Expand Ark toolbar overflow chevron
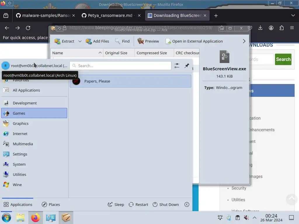Viewport: 299px width, 224px height. coord(244,41)
